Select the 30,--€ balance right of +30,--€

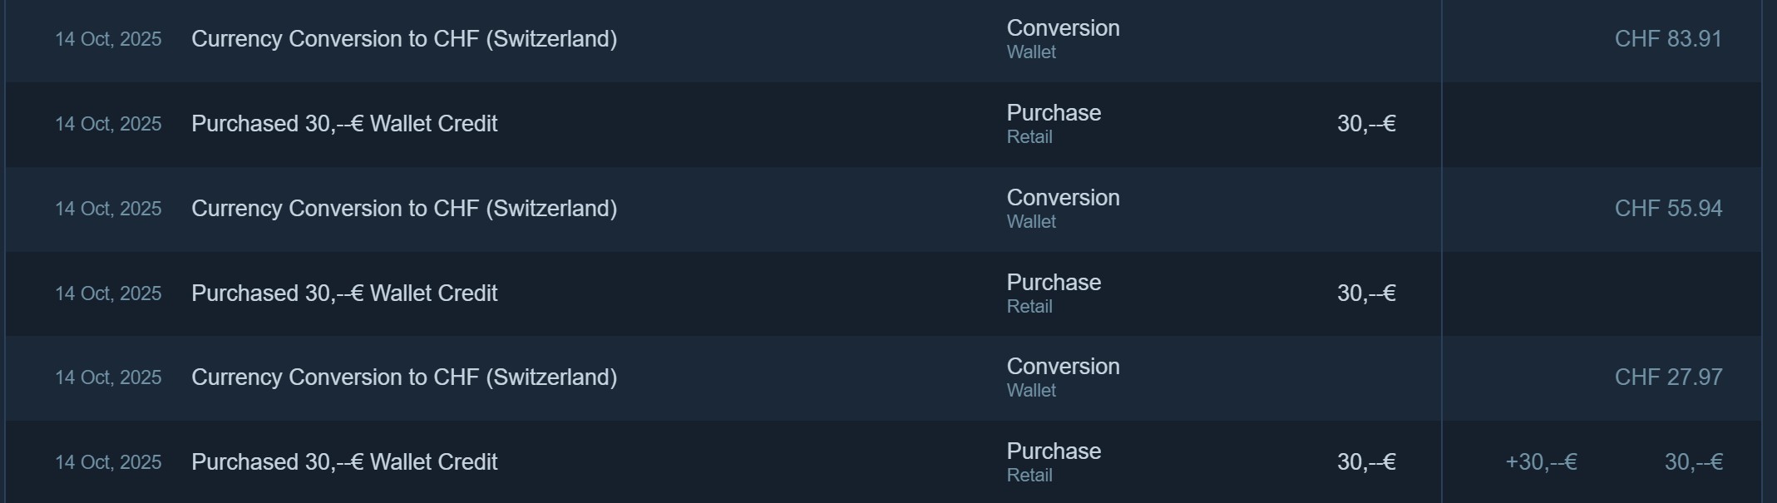(1693, 462)
